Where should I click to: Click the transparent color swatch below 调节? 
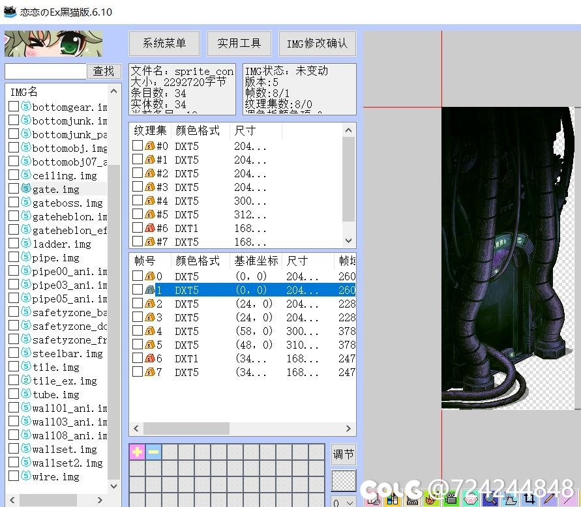pos(343,480)
